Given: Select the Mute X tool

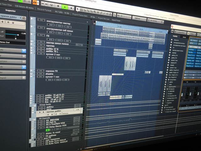Looking at the screenshot, I should point(98,12).
